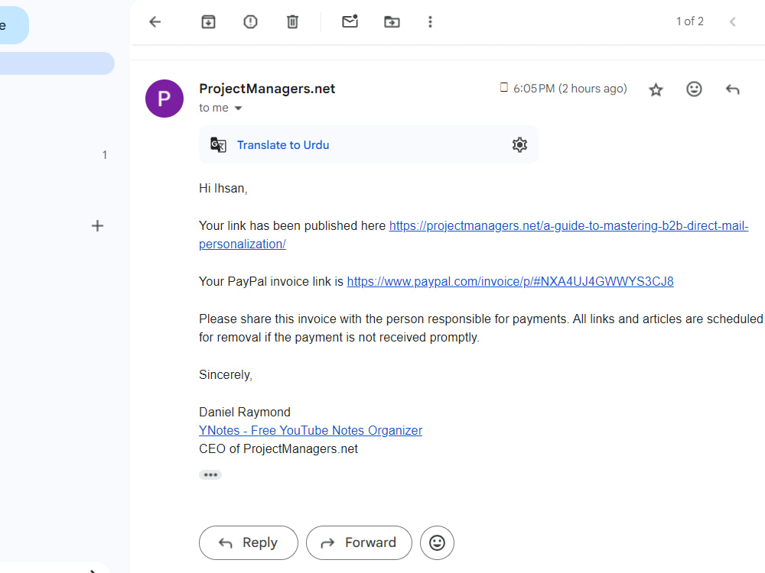The height and width of the screenshot is (573, 765).
Task: Click the sidebar row showing count 1
Action: coord(57,155)
